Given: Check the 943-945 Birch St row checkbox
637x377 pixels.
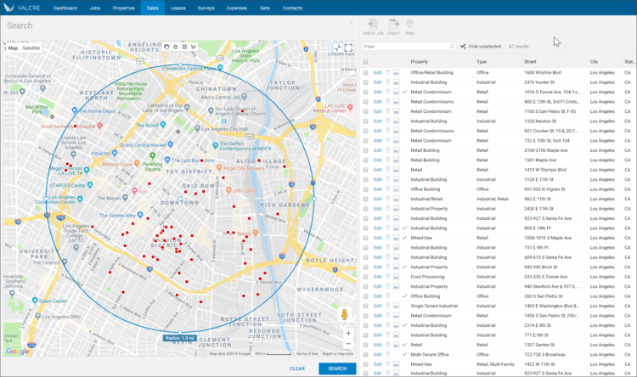Looking at the screenshot, I should [365, 267].
